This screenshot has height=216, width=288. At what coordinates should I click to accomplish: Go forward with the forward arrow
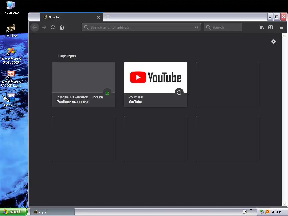click(44, 27)
